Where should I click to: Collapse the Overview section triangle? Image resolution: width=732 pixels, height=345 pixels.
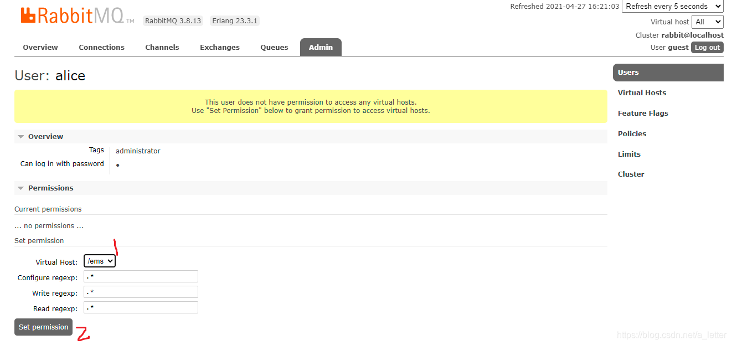(x=21, y=137)
